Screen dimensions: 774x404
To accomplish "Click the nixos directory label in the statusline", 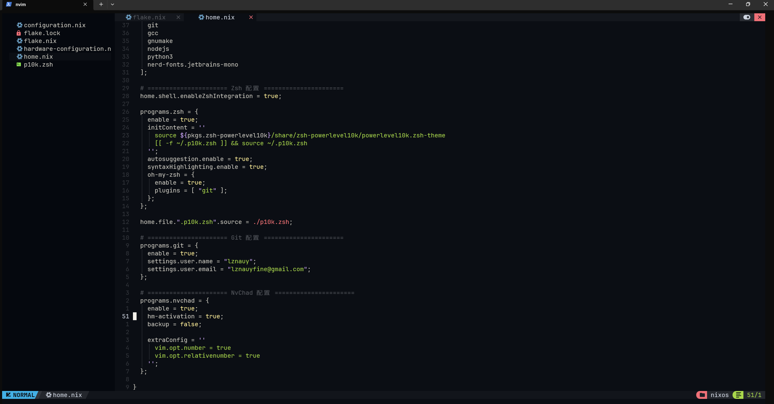I will (x=719, y=395).
